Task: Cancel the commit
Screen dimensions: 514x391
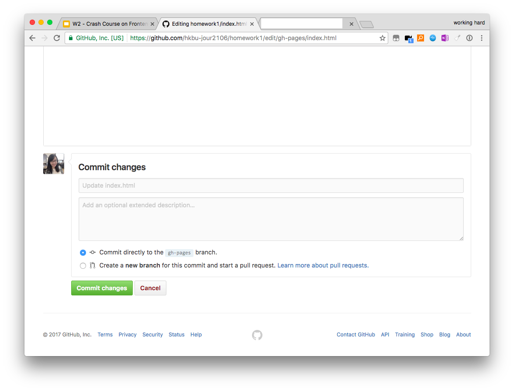Action: click(x=150, y=288)
